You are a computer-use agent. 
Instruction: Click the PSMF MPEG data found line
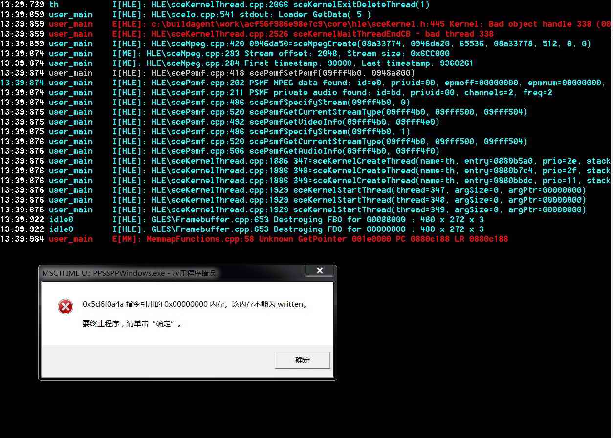click(342, 83)
